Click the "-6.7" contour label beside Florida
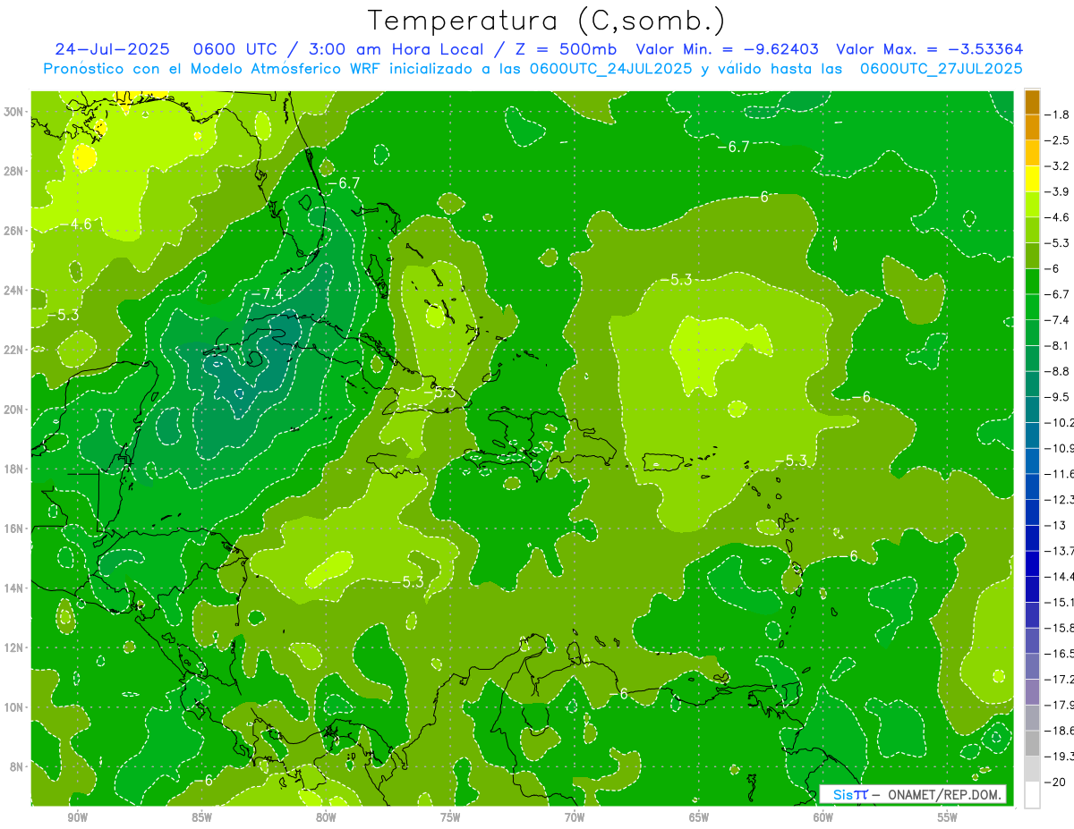The height and width of the screenshot is (829, 1074). (x=344, y=182)
